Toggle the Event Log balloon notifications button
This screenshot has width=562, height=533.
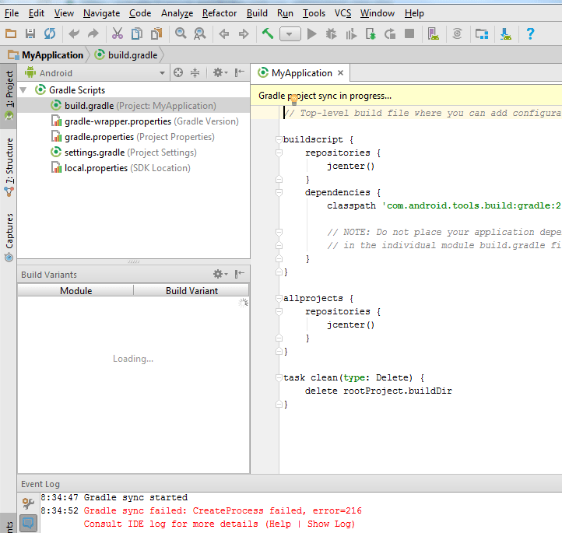[28, 523]
